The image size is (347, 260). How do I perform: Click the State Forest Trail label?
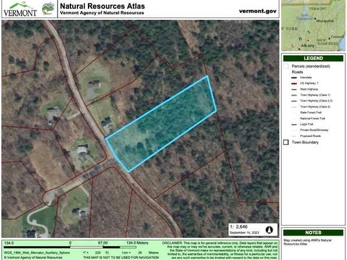pos(310,113)
